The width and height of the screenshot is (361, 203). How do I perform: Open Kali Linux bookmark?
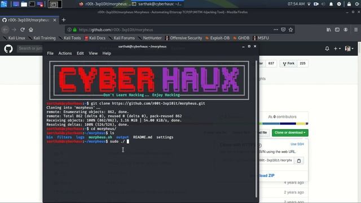point(14,38)
